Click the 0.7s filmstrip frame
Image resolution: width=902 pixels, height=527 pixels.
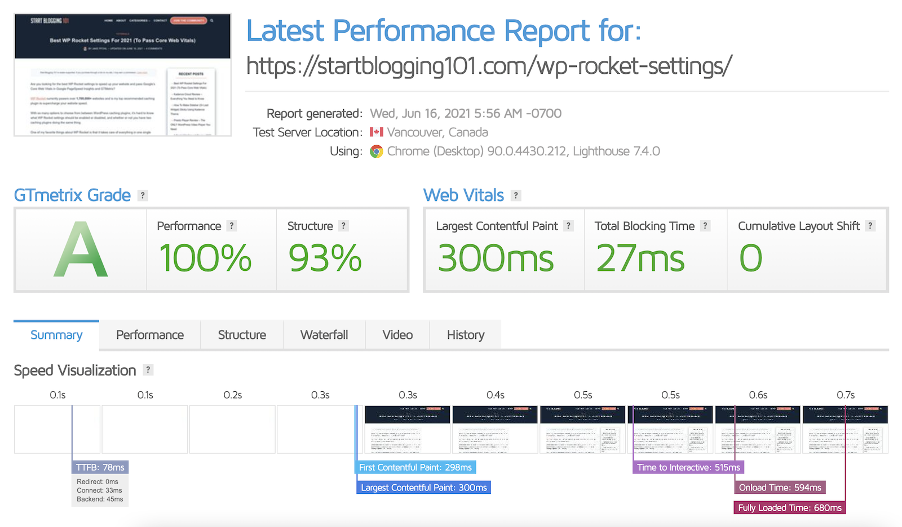click(x=845, y=430)
